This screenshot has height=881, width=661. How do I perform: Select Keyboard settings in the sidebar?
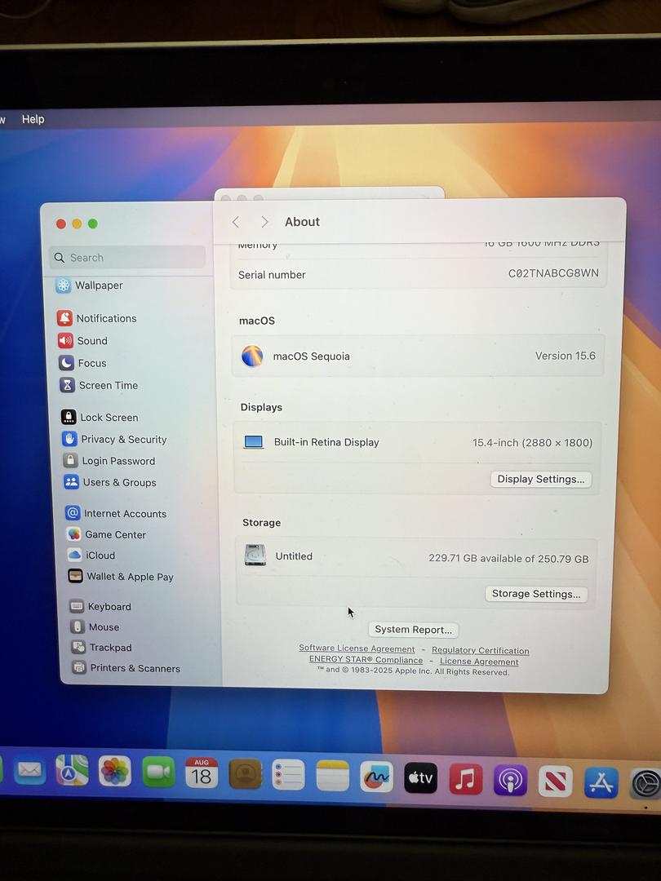[x=100, y=606]
